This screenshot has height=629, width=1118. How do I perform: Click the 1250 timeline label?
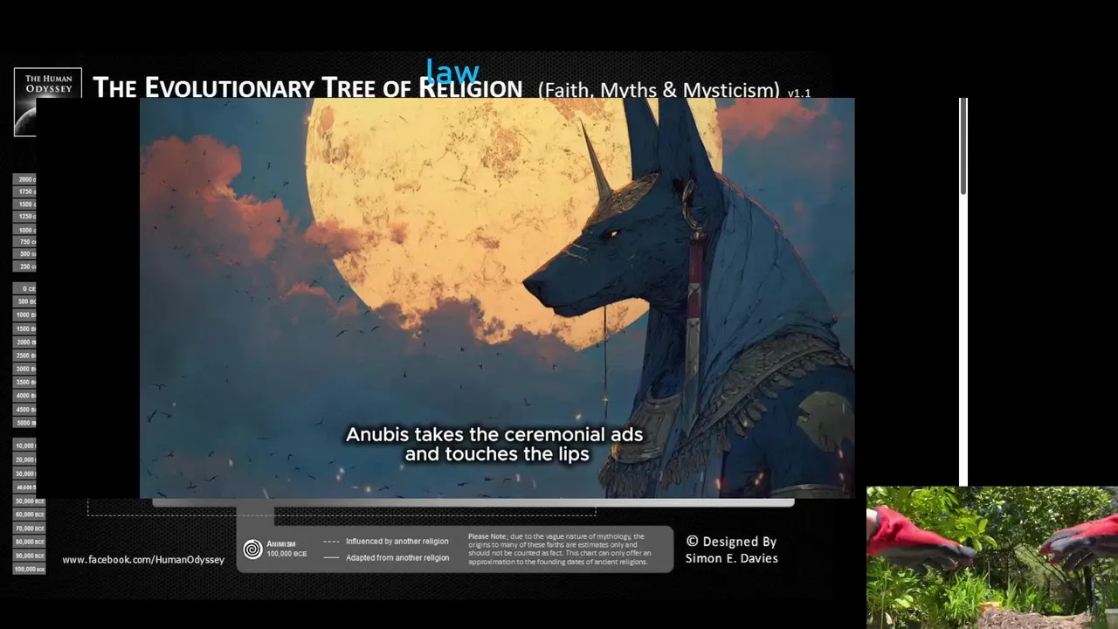(x=25, y=216)
